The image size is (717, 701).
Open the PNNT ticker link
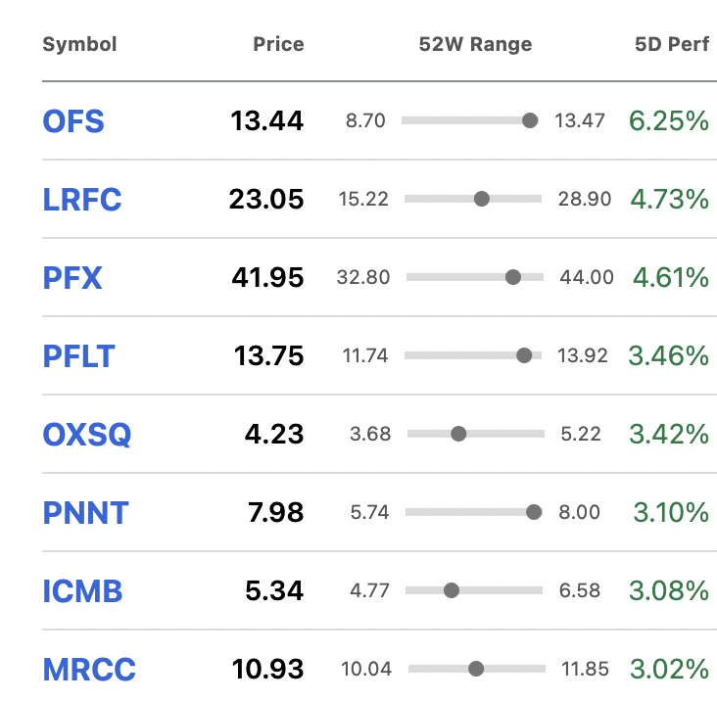85,512
